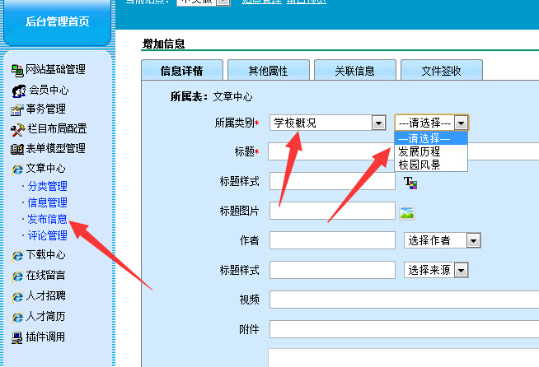Screen dimensions: 539x367
Task: Open the 分类管理 link under 文章中心
Action: point(47,186)
